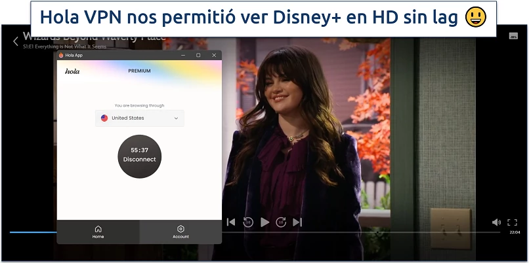The image size is (529, 263).
Task: Open the Account tab in Hola
Action: (180, 232)
